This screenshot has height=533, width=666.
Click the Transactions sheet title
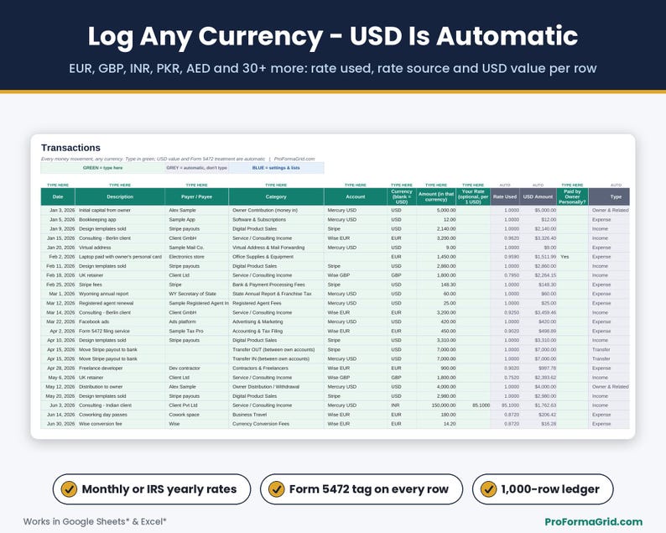click(71, 148)
